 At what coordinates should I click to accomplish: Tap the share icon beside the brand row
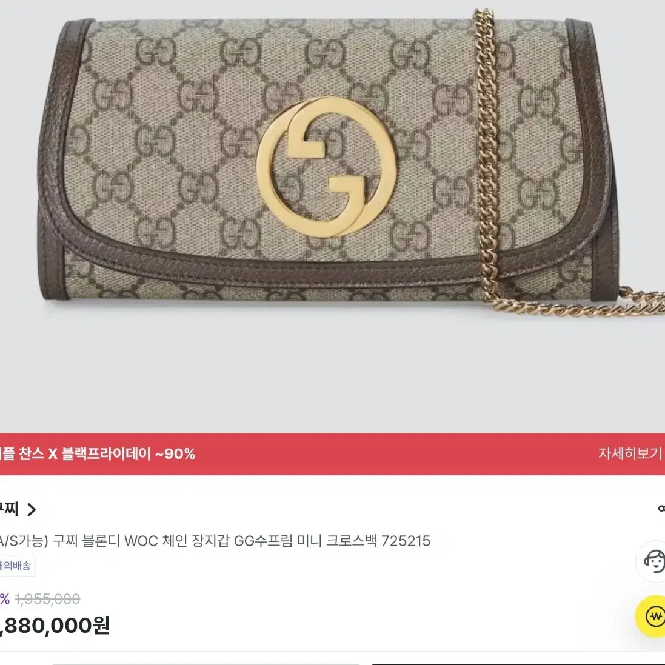[x=661, y=508]
